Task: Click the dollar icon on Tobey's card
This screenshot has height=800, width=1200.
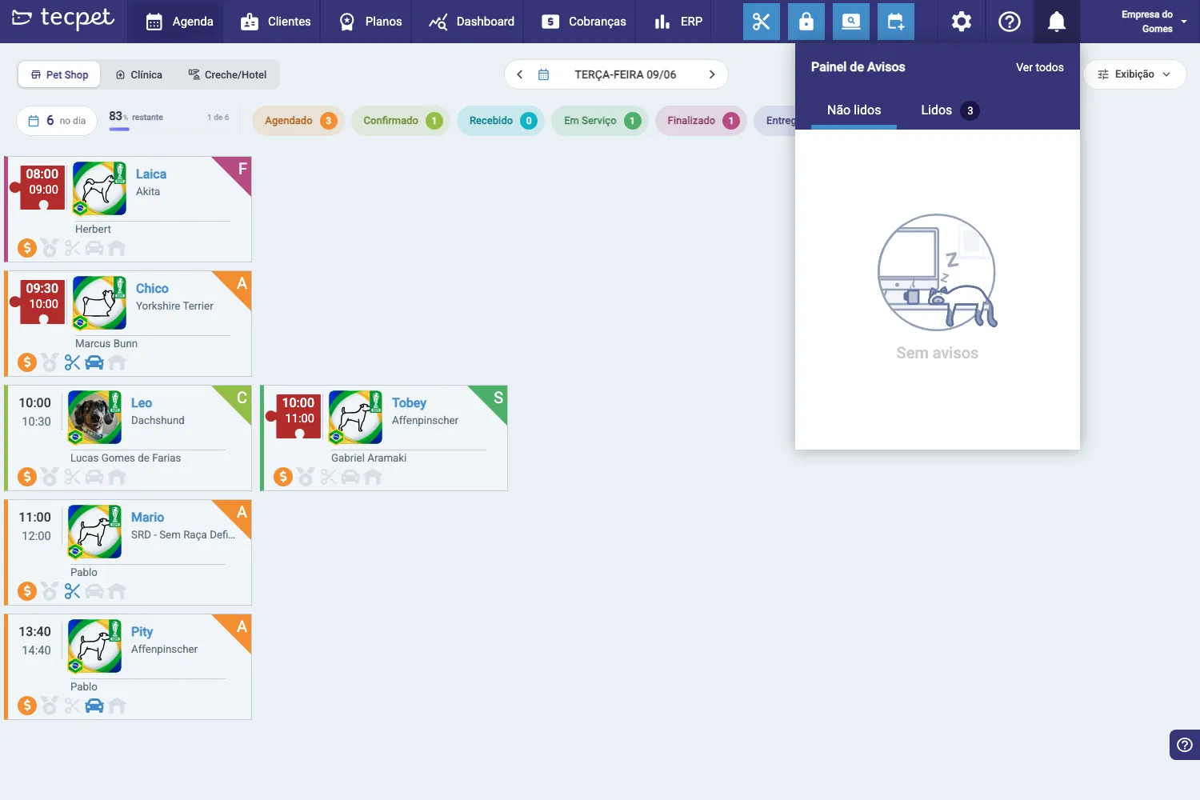Action: pyautogui.click(x=283, y=477)
